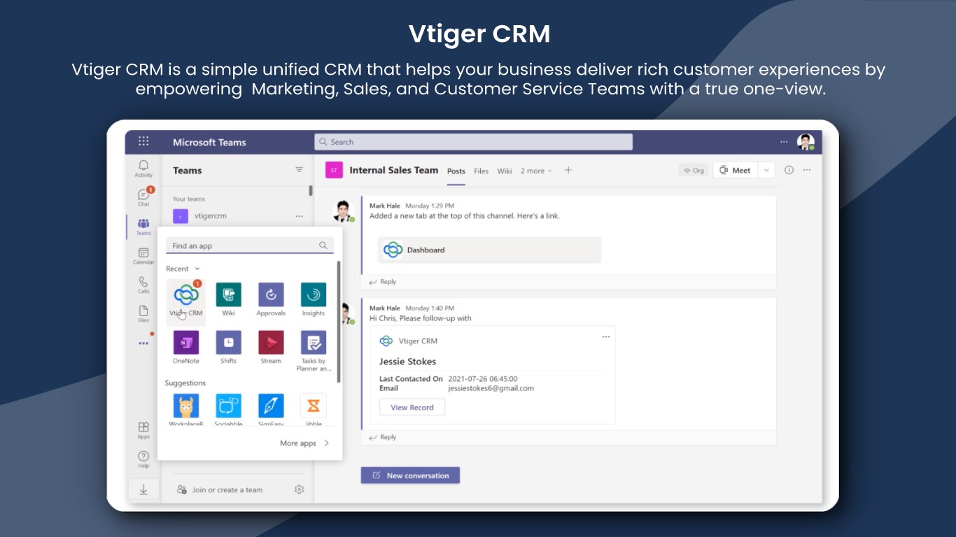Click View Record button
Screen dimensions: 956x537
pos(412,407)
